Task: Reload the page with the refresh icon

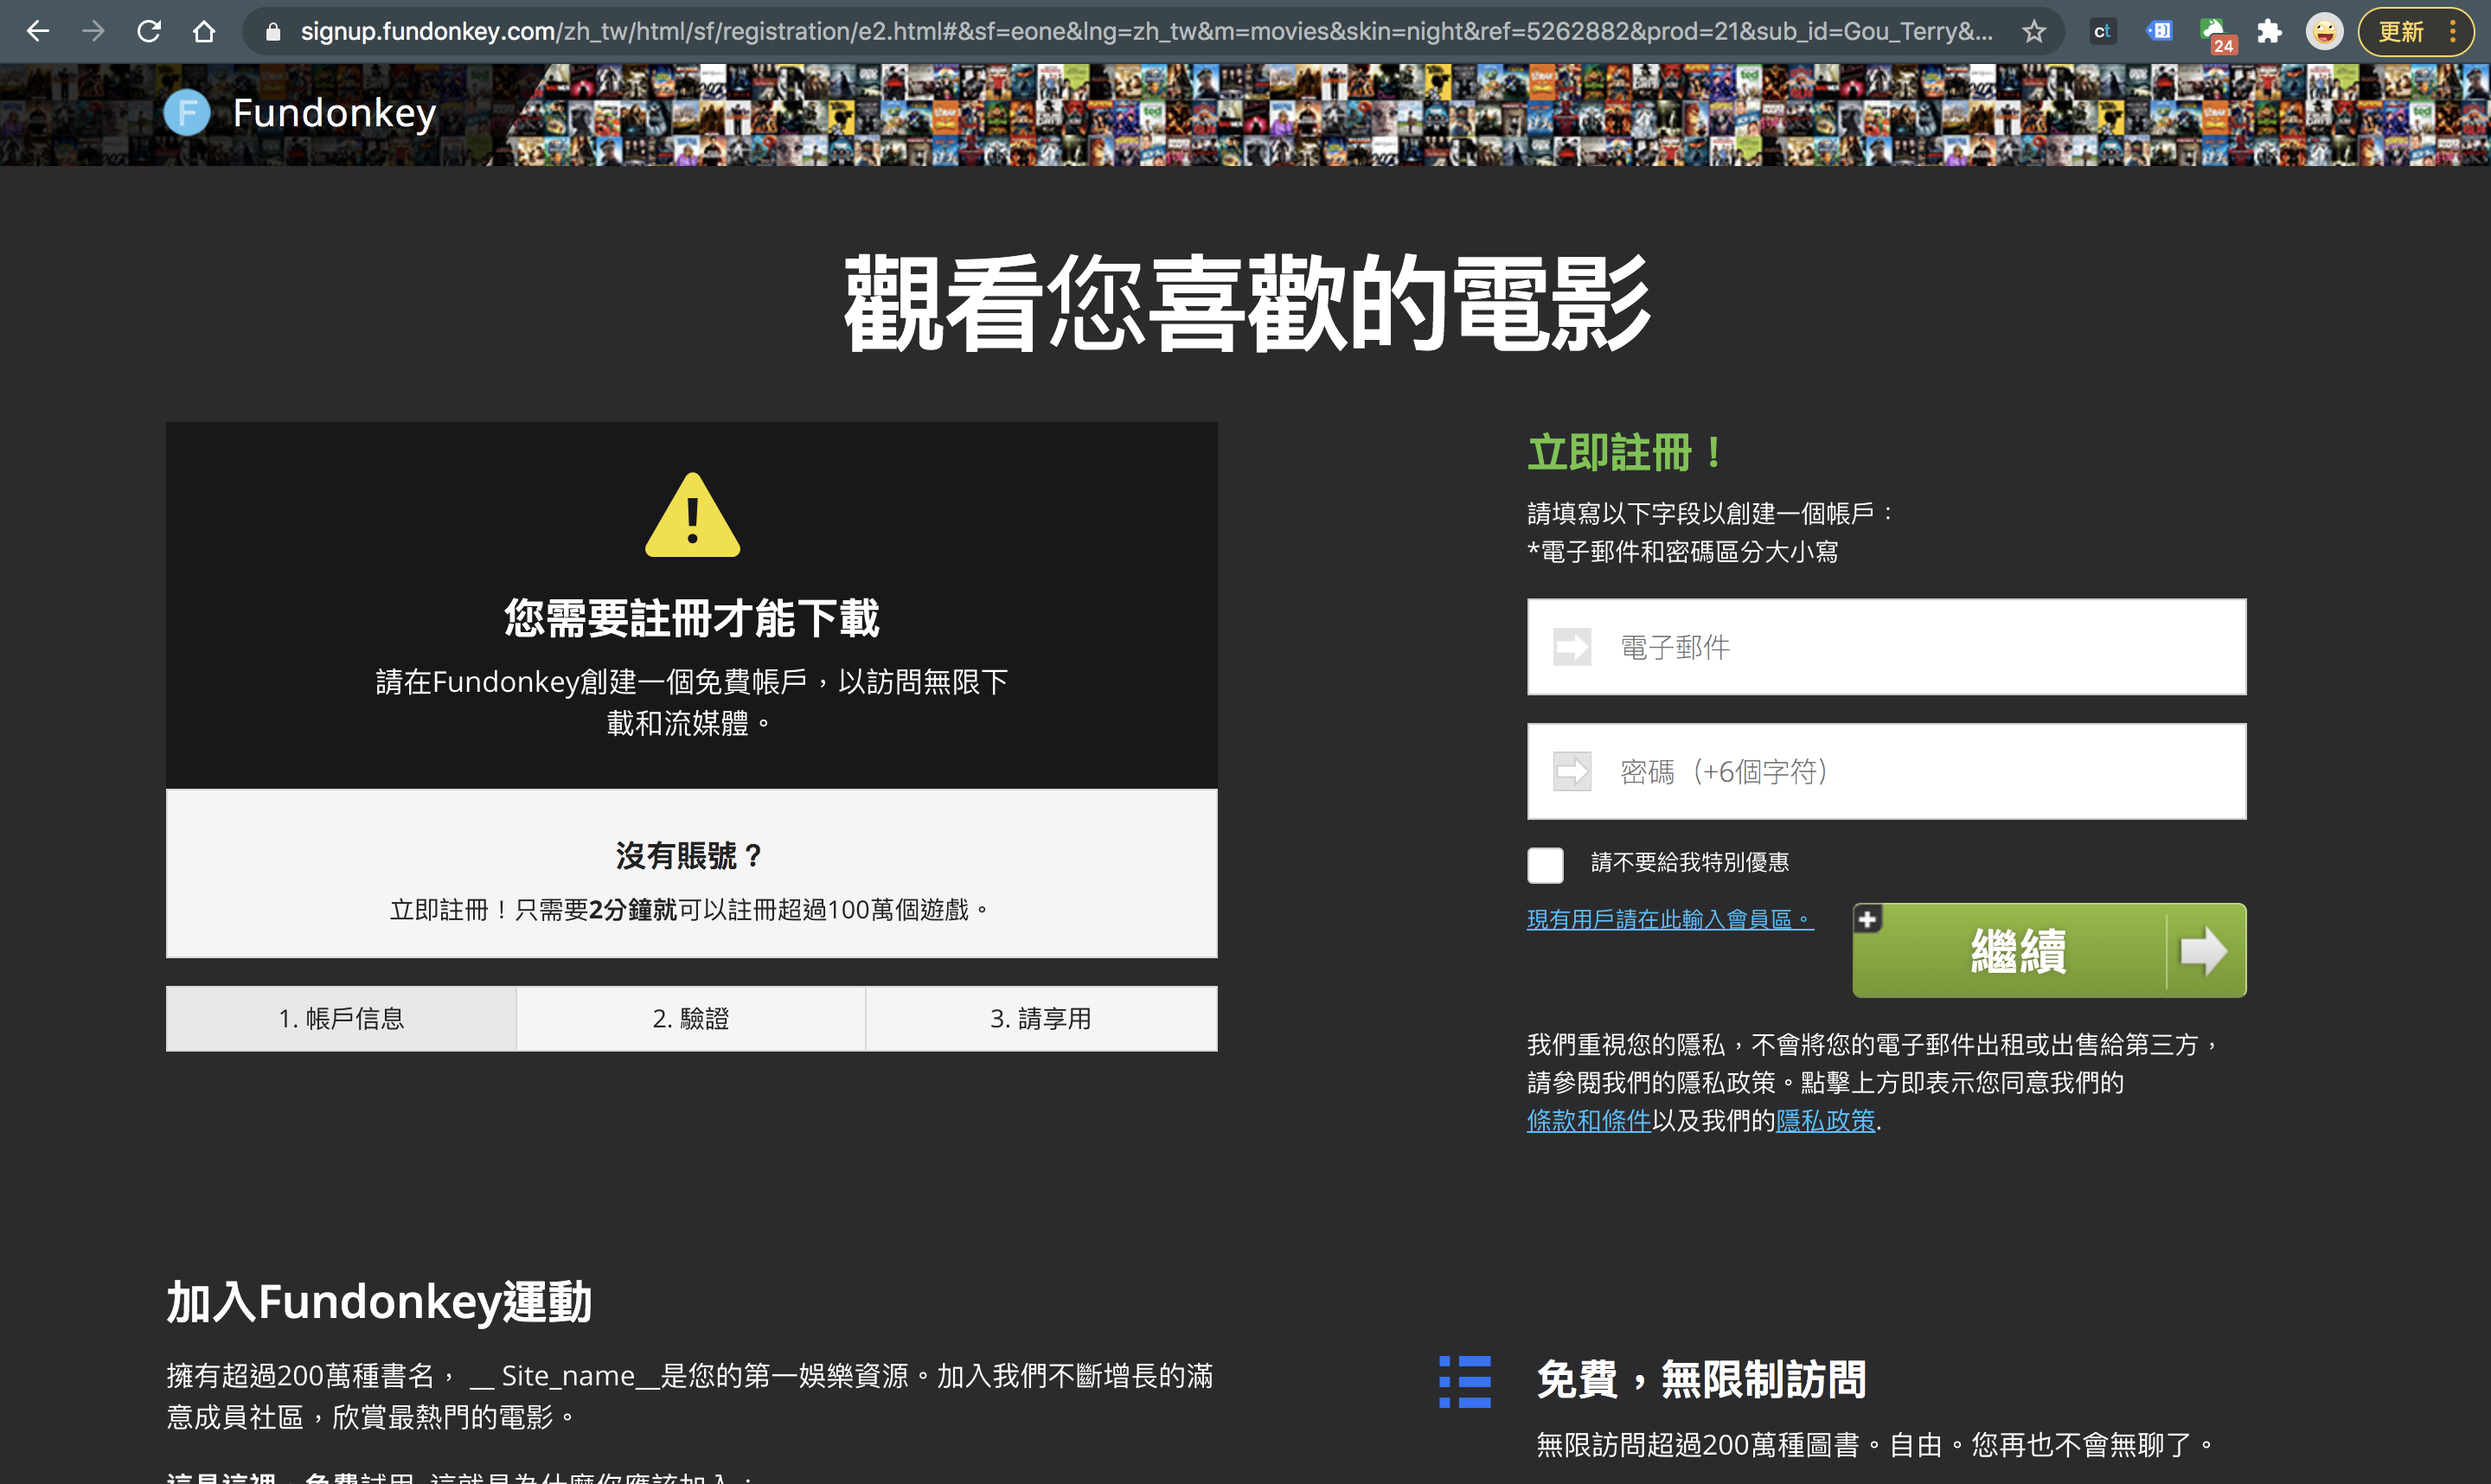Action: click(x=149, y=31)
